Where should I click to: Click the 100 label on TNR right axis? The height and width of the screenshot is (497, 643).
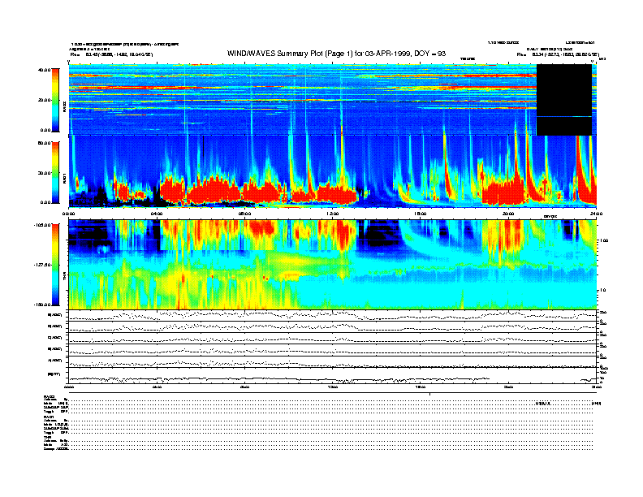tap(604, 240)
